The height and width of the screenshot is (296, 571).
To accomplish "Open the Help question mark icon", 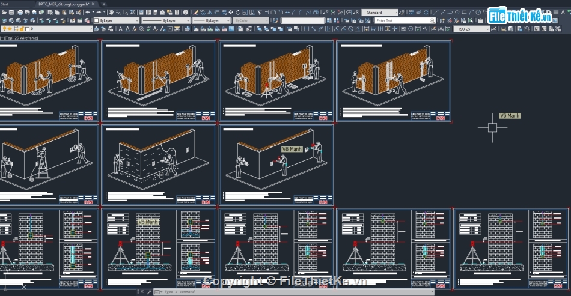I will pyautogui.click(x=185, y=13).
